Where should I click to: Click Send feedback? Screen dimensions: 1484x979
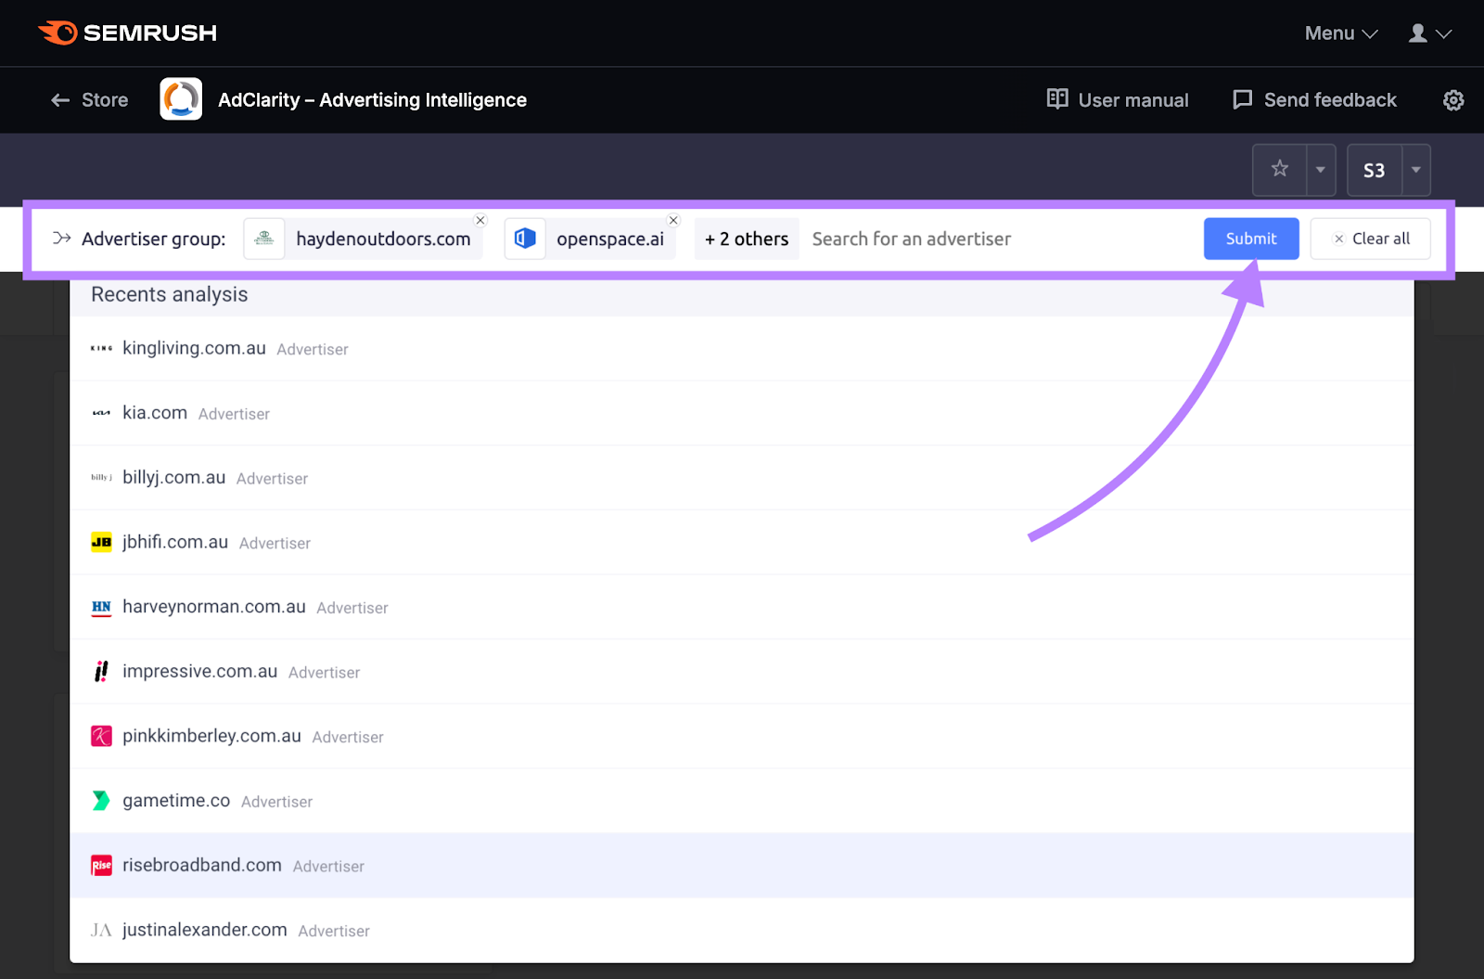pyautogui.click(x=1314, y=100)
